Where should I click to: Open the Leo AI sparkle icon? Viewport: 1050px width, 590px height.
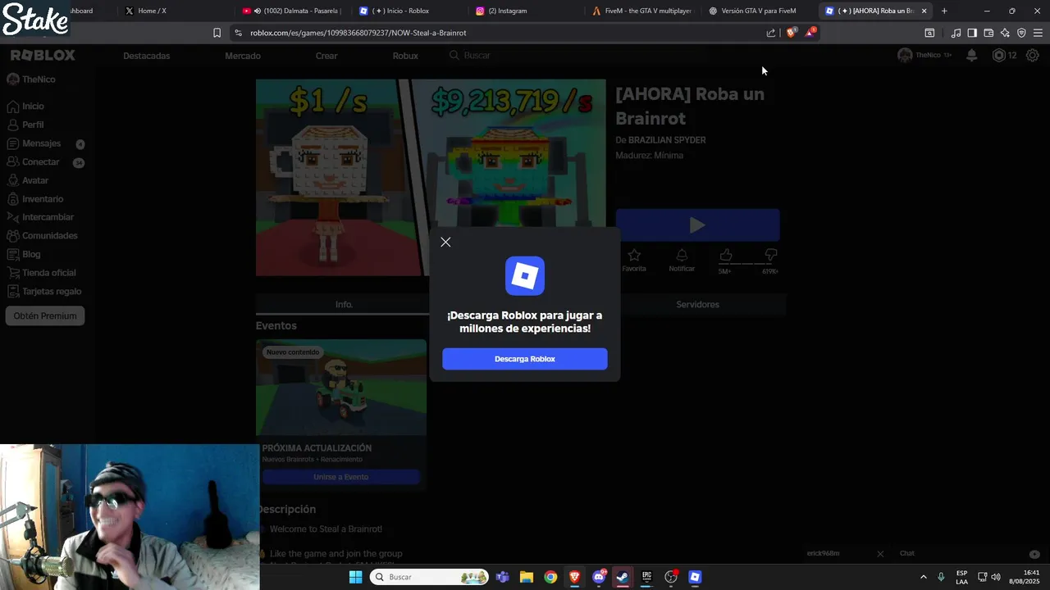[x=1005, y=33]
